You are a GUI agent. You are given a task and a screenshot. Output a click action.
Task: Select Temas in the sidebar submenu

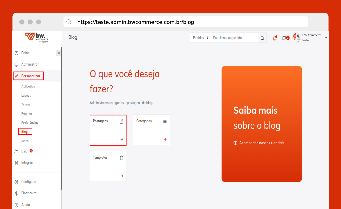(26, 104)
